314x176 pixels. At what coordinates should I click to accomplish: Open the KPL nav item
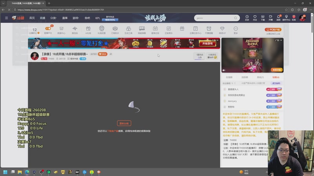click(97, 18)
